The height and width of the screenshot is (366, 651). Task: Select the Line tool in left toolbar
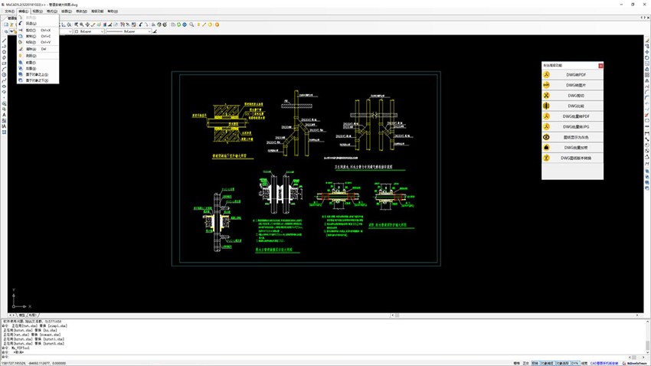[x=4, y=41]
